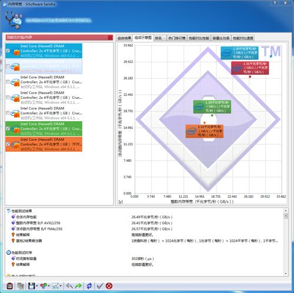Select the green Intel Core (Haswell) DRAM row
Viewport: 294px width, 293px height.
[x=44, y=129]
